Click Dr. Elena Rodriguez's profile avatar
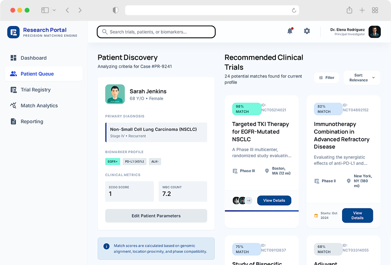391x265 pixels. [375, 32]
